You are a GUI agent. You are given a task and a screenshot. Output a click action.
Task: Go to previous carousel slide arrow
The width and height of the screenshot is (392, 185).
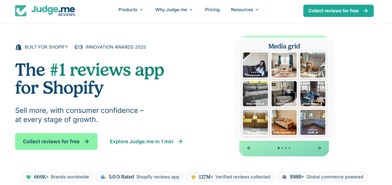tap(249, 148)
